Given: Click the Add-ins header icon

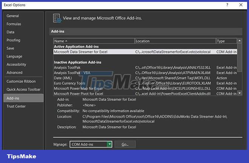Looking at the screenshot, I should coord(57,18).
